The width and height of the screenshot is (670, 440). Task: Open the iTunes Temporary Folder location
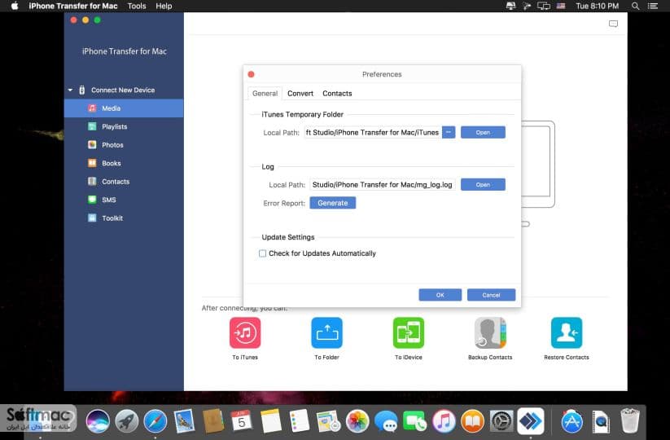coord(483,133)
